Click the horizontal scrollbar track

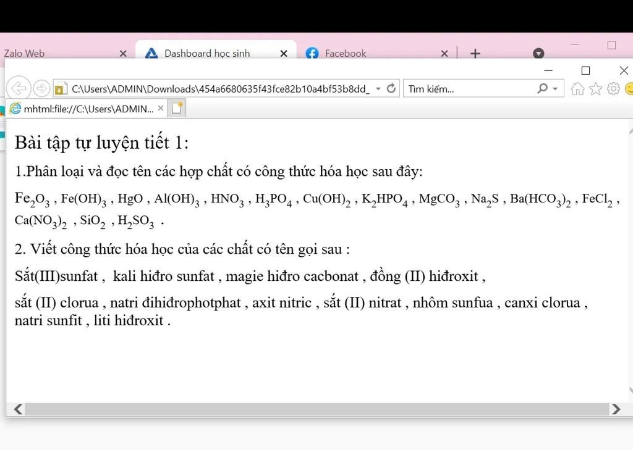(x=317, y=409)
